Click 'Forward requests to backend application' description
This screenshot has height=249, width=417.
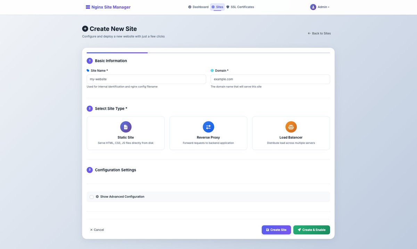click(x=208, y=143)
